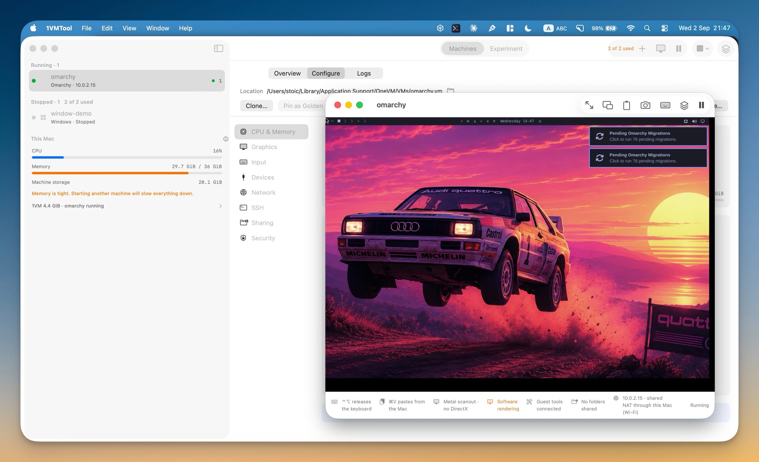Click the Guest tools connected status item
This screenshot has height=462, width=759.
tap(545, 405)
